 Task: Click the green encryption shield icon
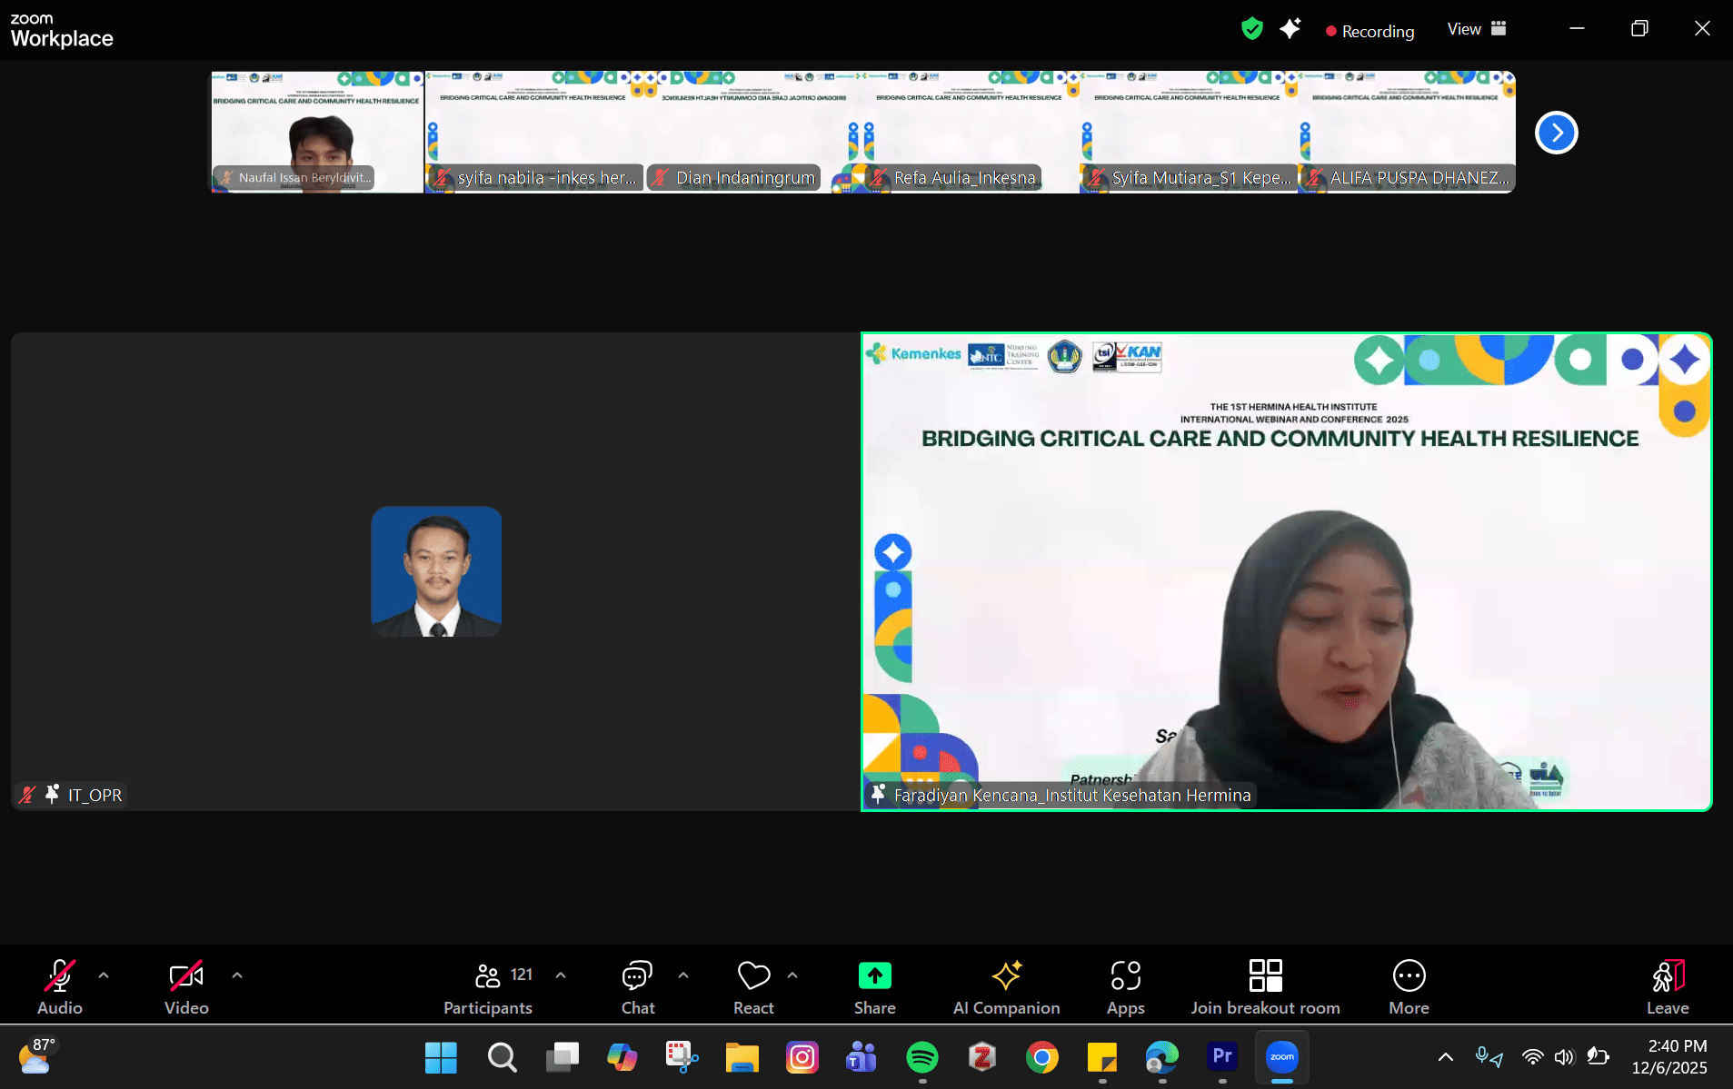tap(1252, 29)
